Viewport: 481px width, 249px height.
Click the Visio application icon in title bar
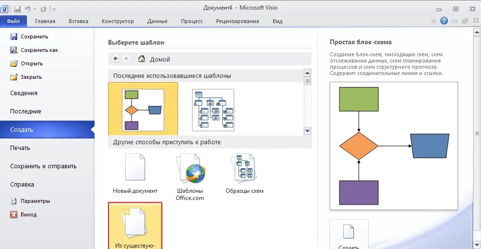point(4,9)
